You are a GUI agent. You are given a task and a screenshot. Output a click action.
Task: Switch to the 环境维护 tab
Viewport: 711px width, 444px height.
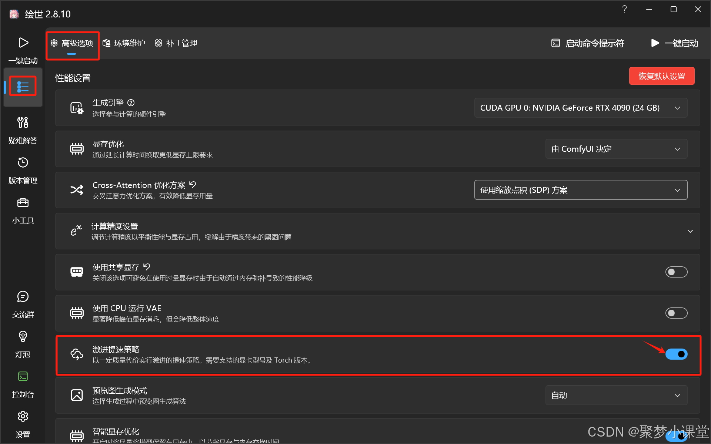tap(124, 43)
